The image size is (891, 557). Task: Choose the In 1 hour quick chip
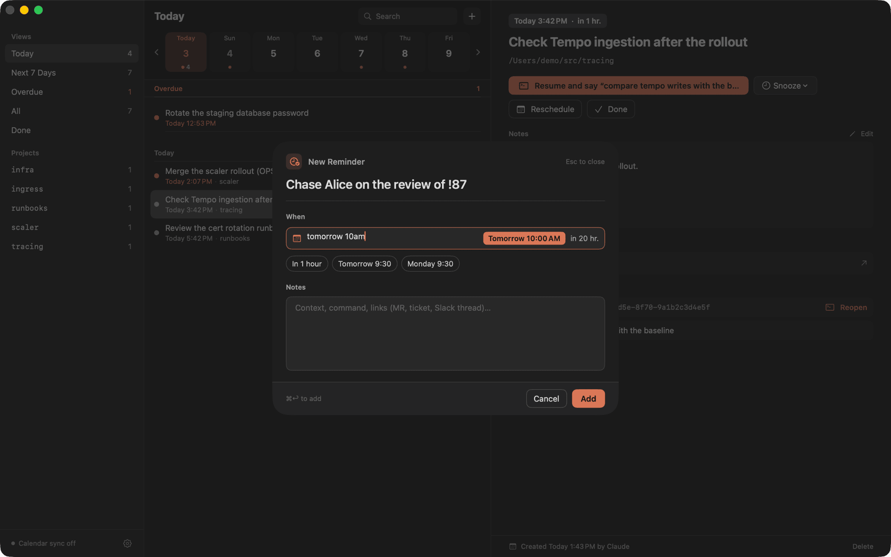coord(307,264)
